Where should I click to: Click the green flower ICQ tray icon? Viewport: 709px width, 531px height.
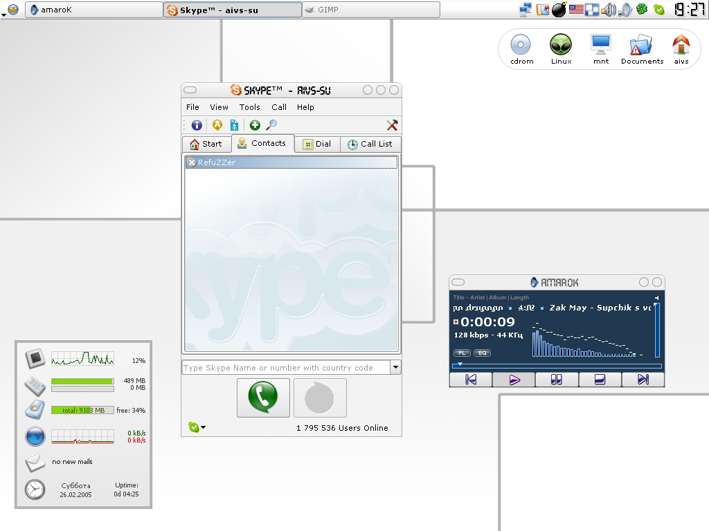(642, 9)
